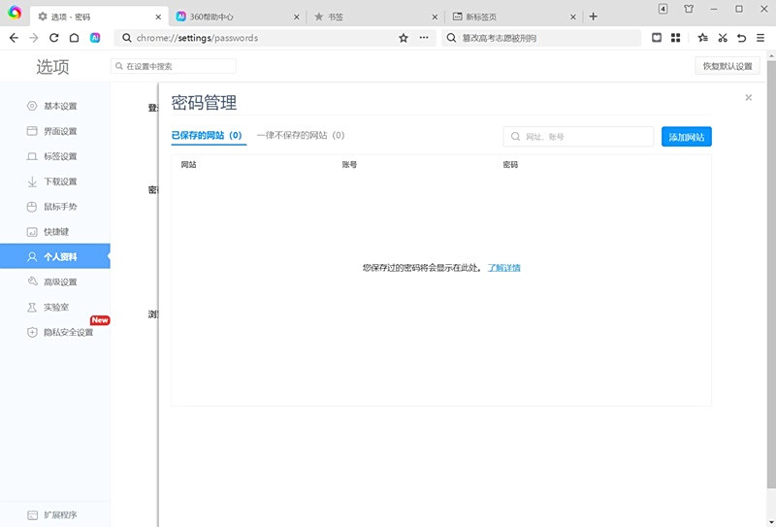Open the browser main menu icon
The image size is (776, 527).
click(760, 38)
